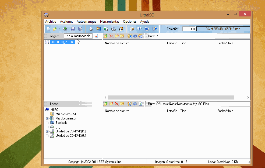The image size is (265, 168).
Task: Click the blue question mark Help icon
Action: point(147,29)
